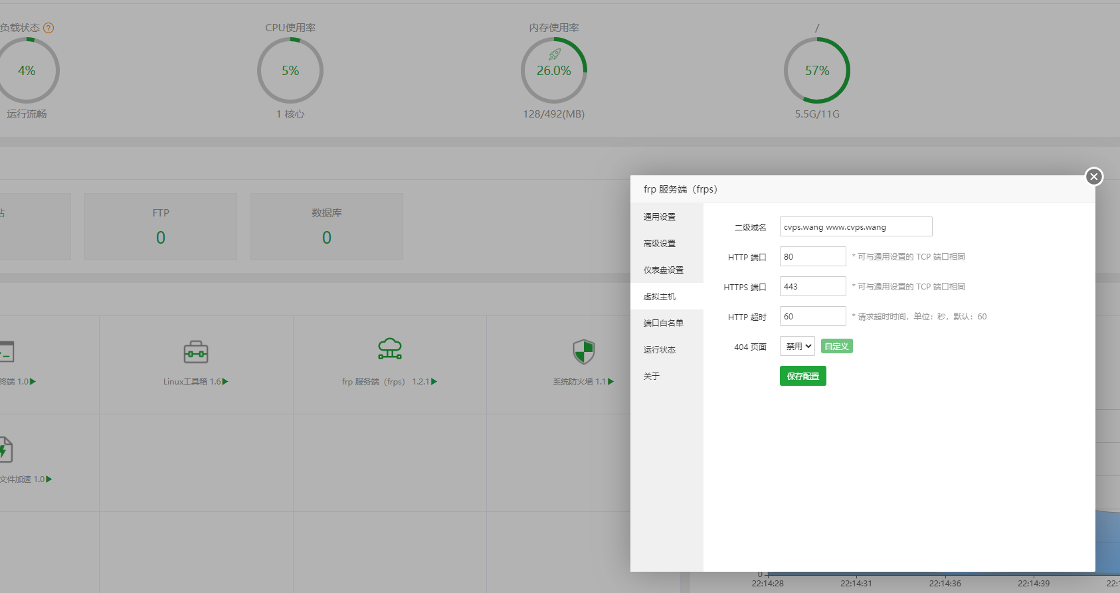The image size is (1120, 593).
Task: Click the terminal plugin icon
Action: point(6,352)
